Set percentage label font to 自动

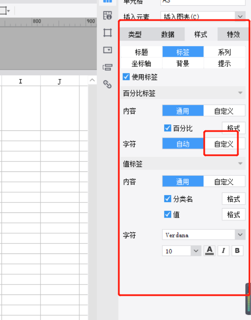(x=183, y=144)
